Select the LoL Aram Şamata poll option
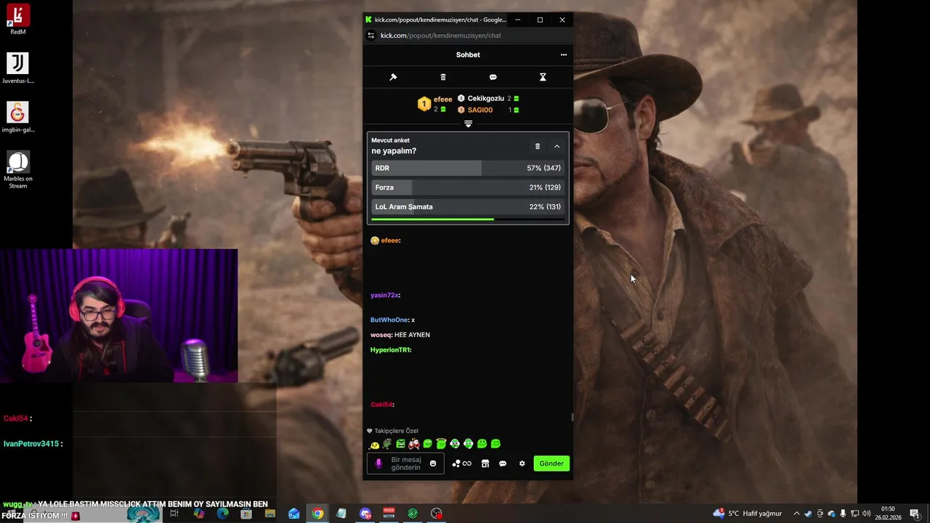The image size is (930, 523). [x=468, y=207]
